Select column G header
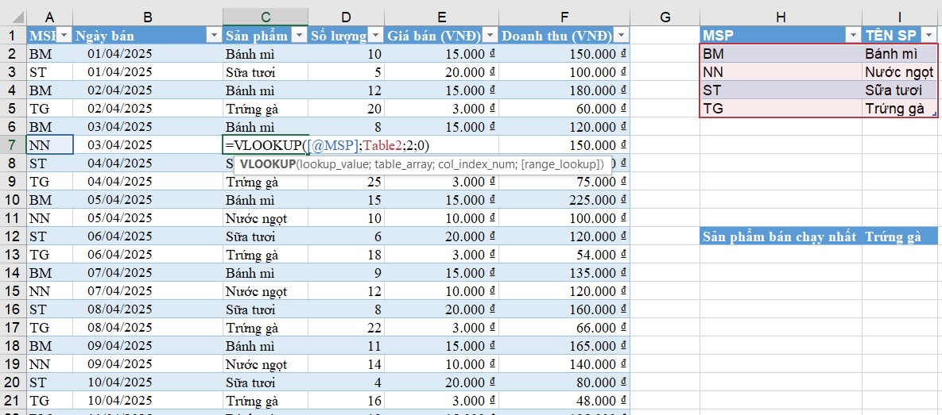This screenshot has height=415, width=942. [665, 17]
